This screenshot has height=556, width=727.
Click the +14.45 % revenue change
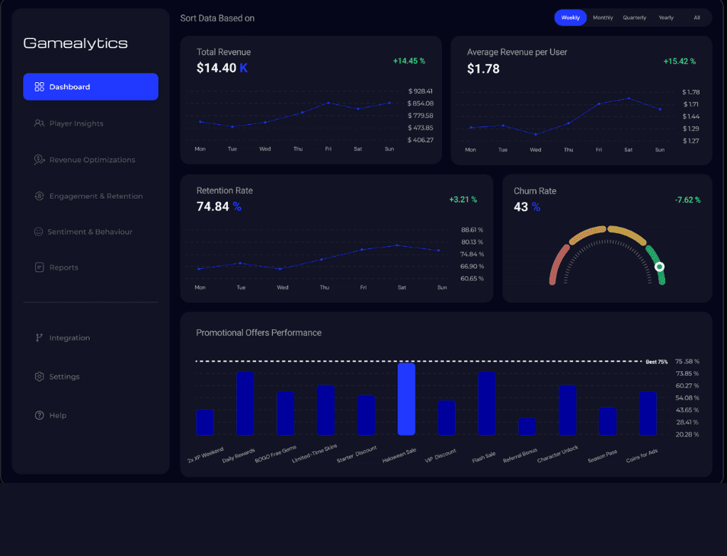point(409,61)
